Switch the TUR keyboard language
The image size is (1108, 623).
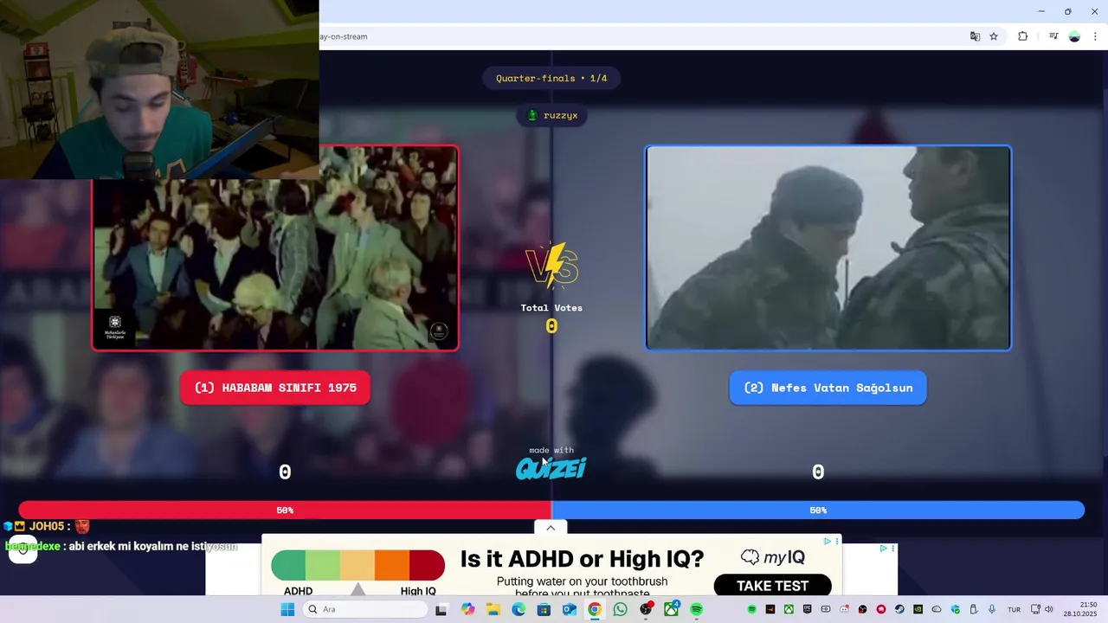[1014, 609]
